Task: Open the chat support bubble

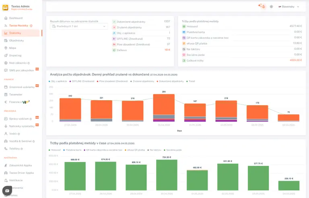Action: coord(7,190)
